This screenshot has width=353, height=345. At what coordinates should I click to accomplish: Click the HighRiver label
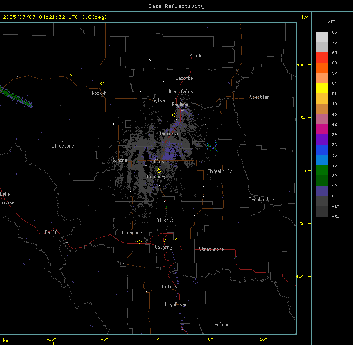pos(176,304)
